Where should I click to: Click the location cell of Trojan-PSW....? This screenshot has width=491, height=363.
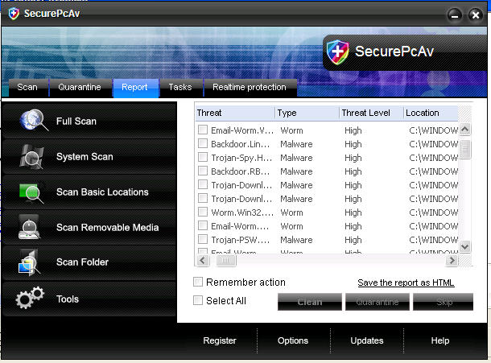(x=433, y=240)
